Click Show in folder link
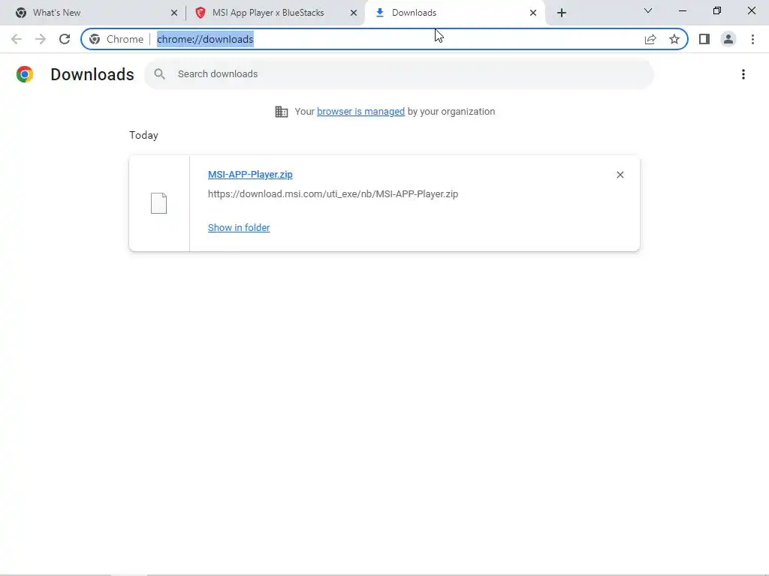769x576 pixels. point(239,228)
